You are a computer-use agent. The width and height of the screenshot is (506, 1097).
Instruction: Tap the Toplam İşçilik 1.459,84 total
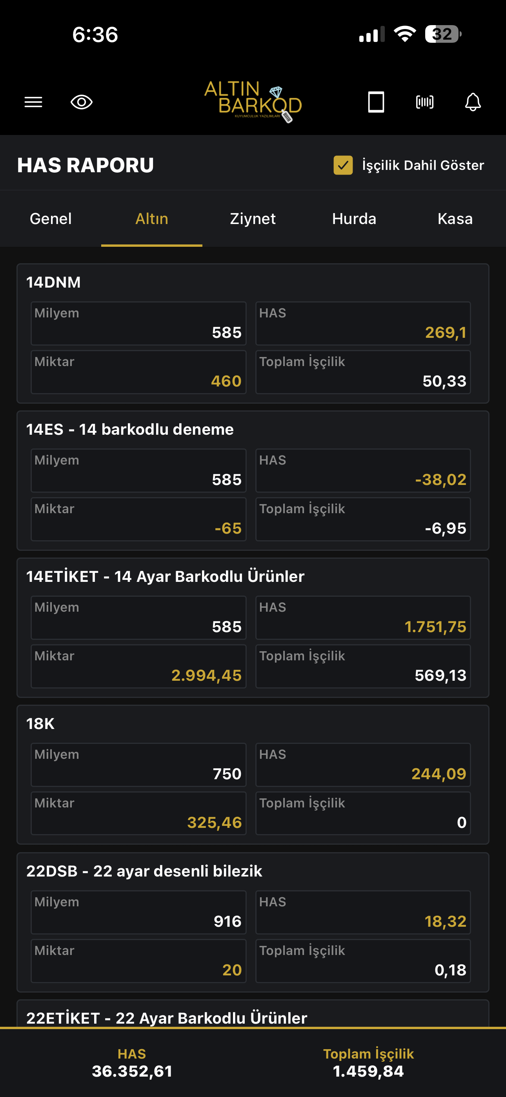[368, 1063]
